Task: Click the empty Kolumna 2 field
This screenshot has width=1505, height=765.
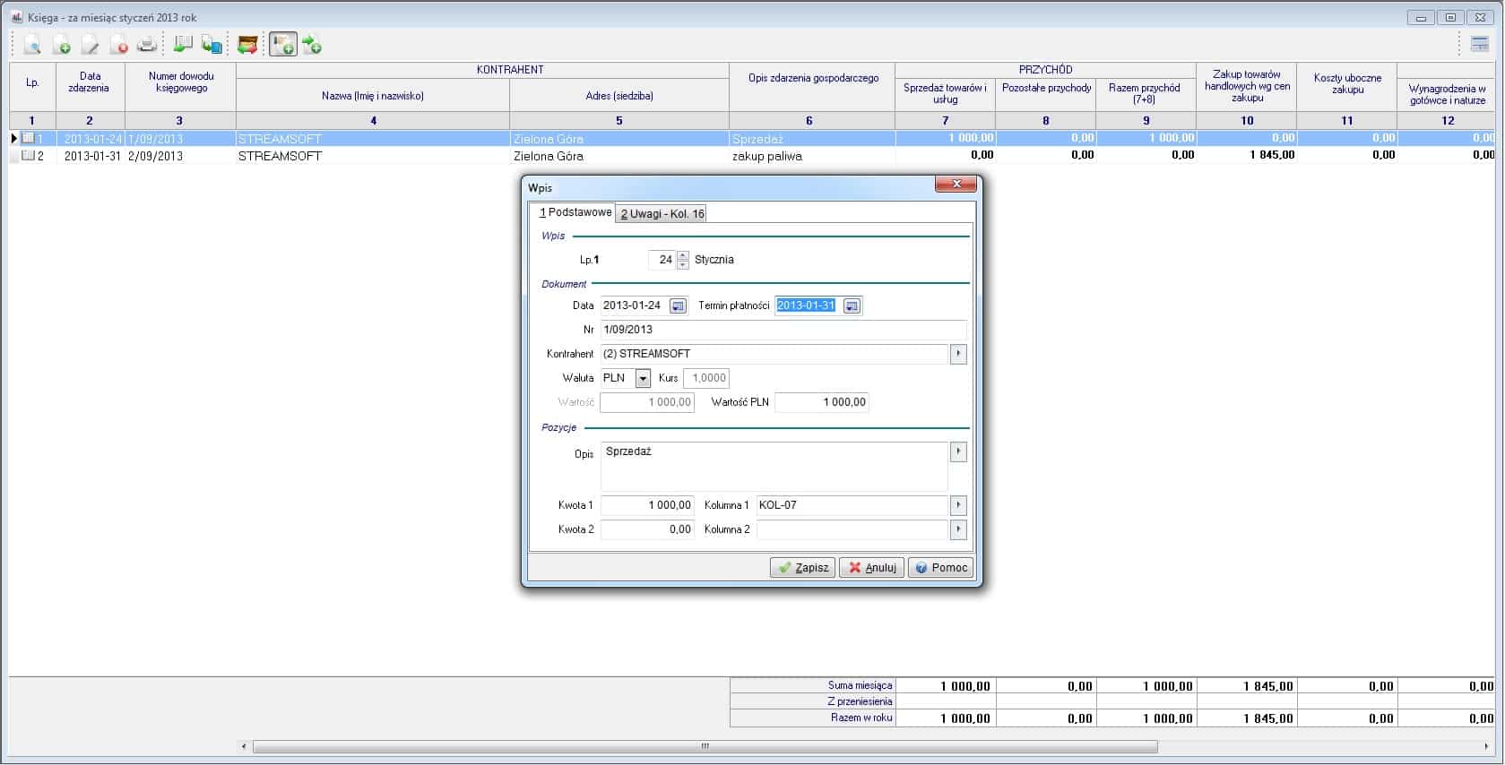Action: click(852, 529)
